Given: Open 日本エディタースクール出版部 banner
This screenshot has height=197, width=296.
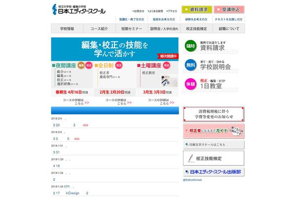Looking at the screenshot, I should (214, 172).
